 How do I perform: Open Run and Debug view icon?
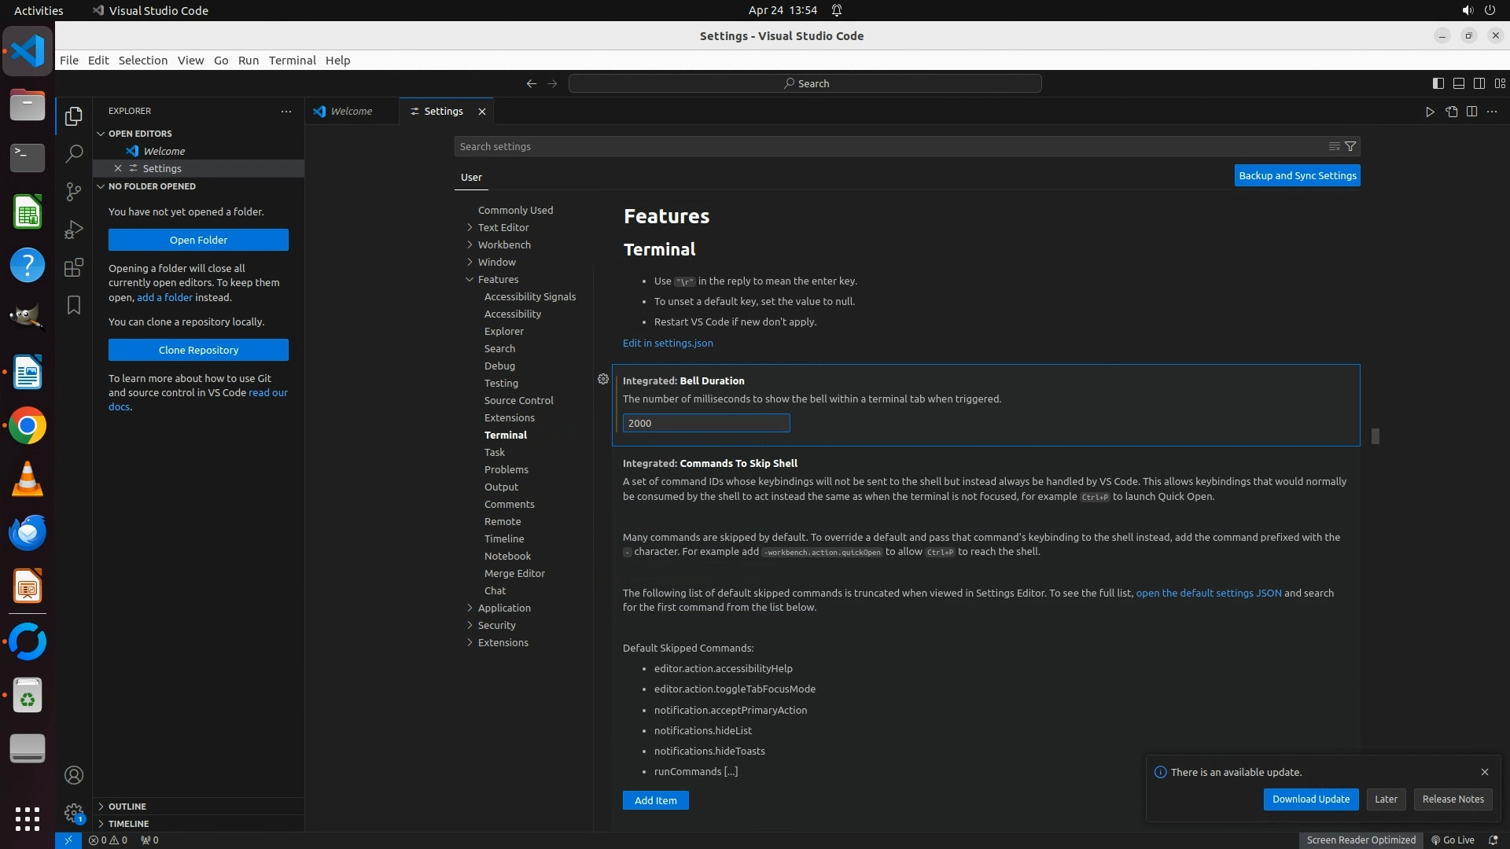74,229
